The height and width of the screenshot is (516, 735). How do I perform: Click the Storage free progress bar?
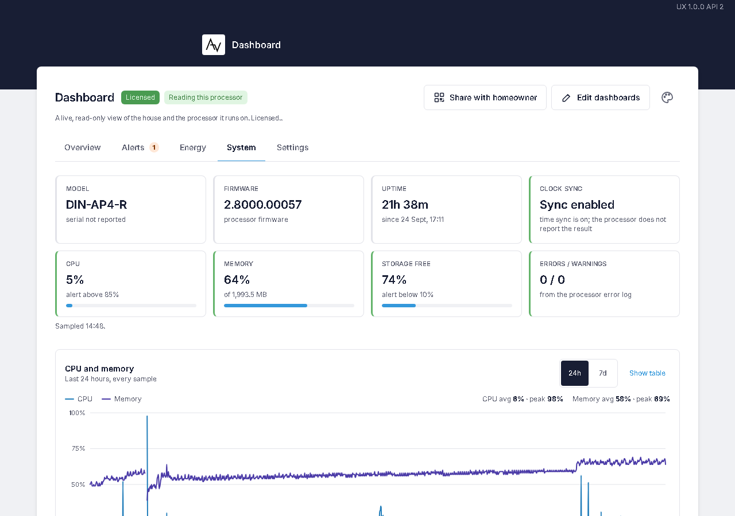pyautogui.click(x=447, y=306)
